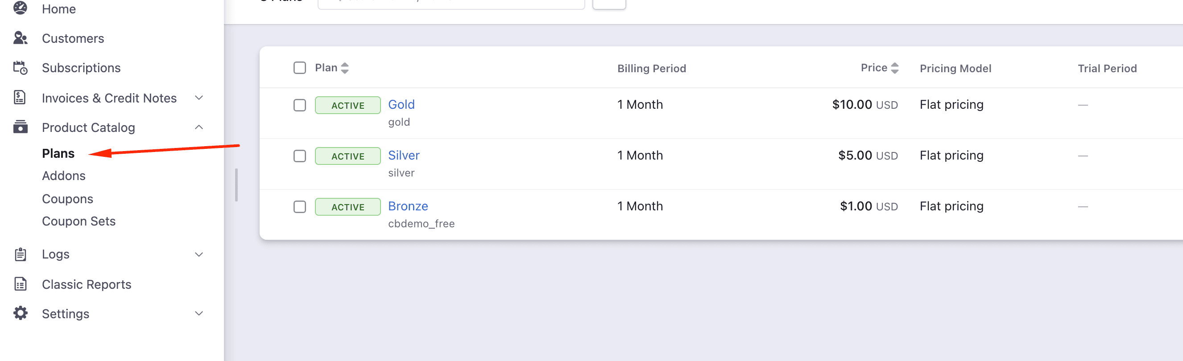Open the Silver plan link

tap(404, 155)
